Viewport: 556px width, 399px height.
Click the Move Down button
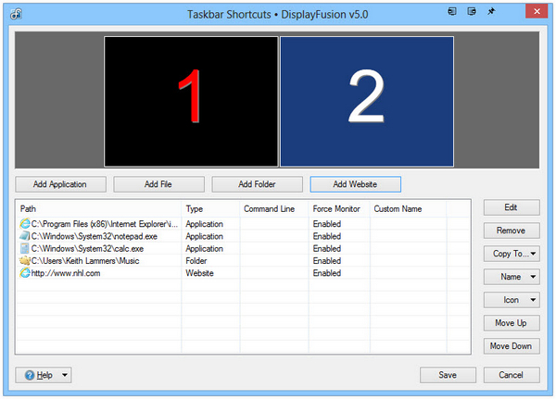[512, 346]
